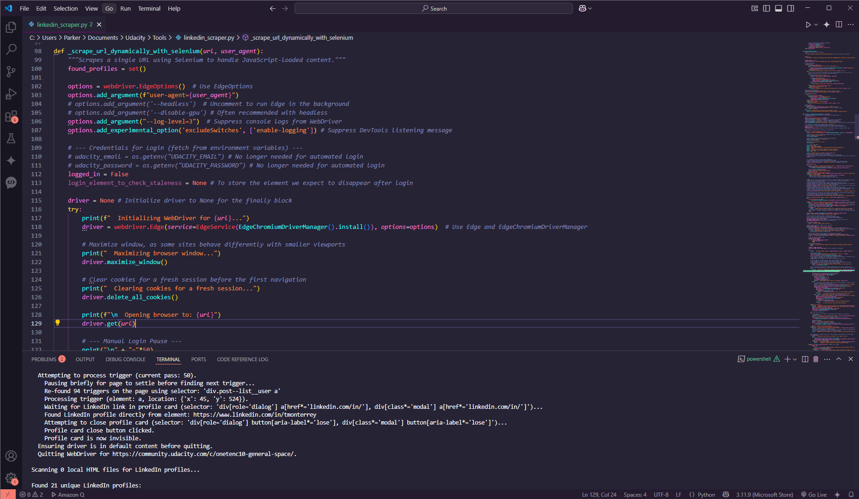Run the Python file

pos(808,25)
